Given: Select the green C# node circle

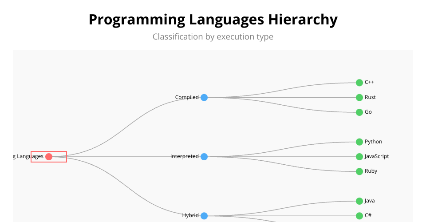Looking at the screenshot, I should [359, 216].
